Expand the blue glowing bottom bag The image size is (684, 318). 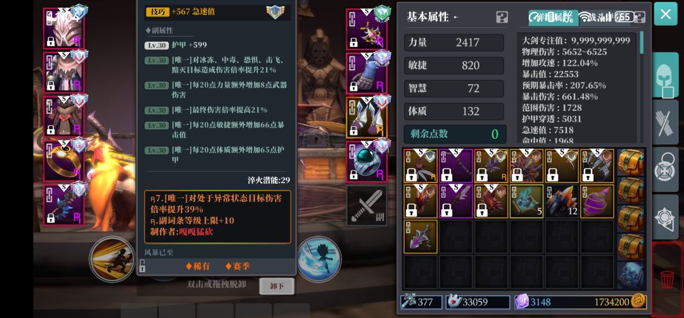[x=631, y=276]
